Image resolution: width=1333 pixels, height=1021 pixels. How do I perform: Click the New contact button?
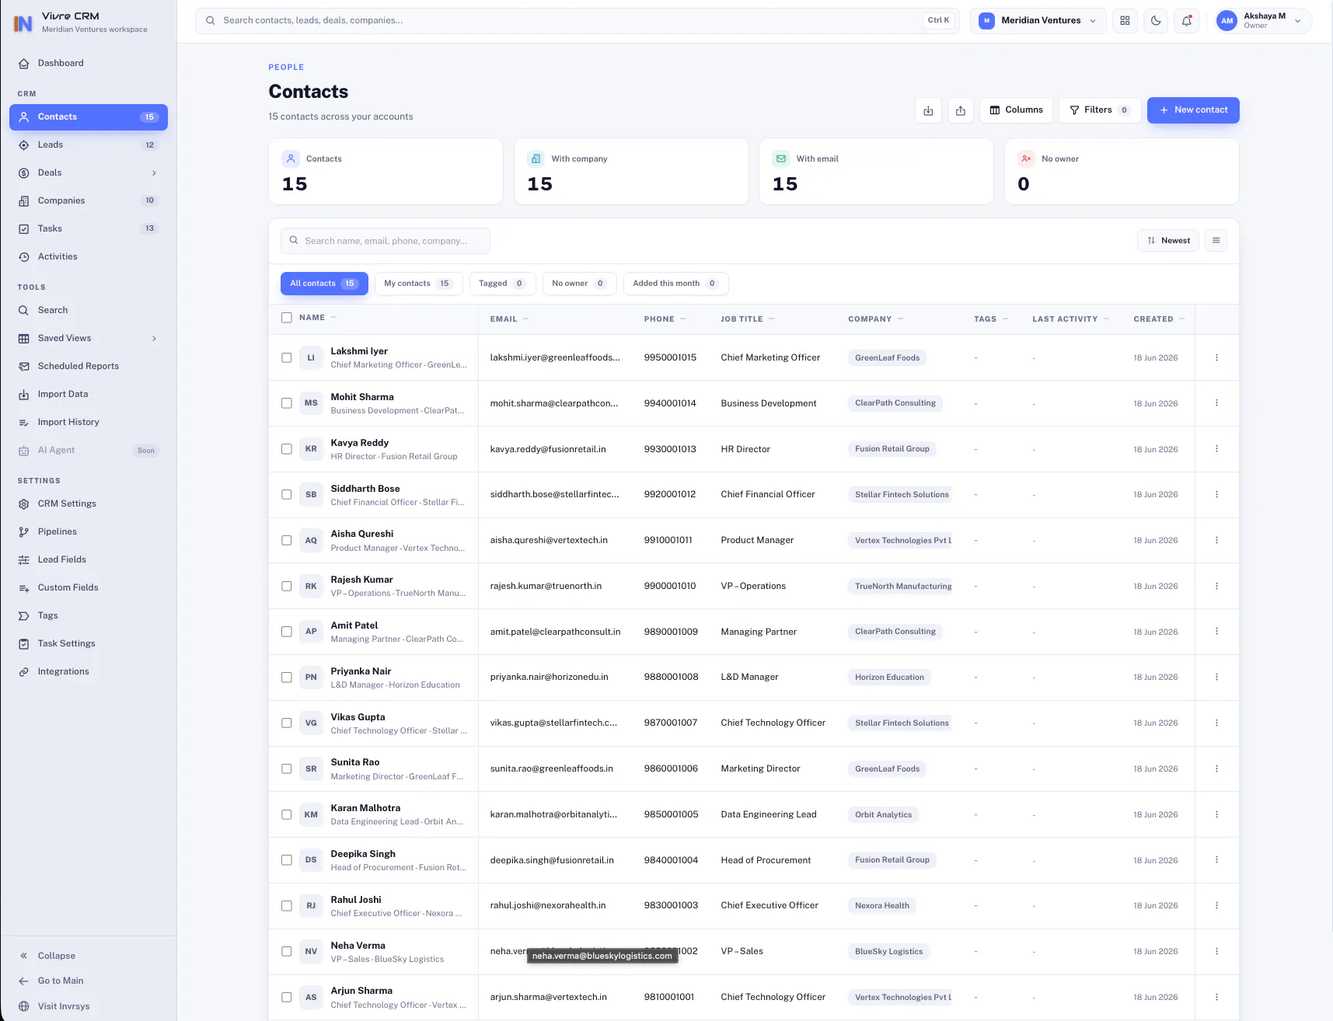(1193, 110)
